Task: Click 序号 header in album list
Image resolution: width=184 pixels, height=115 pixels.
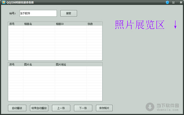Action: 16,24
